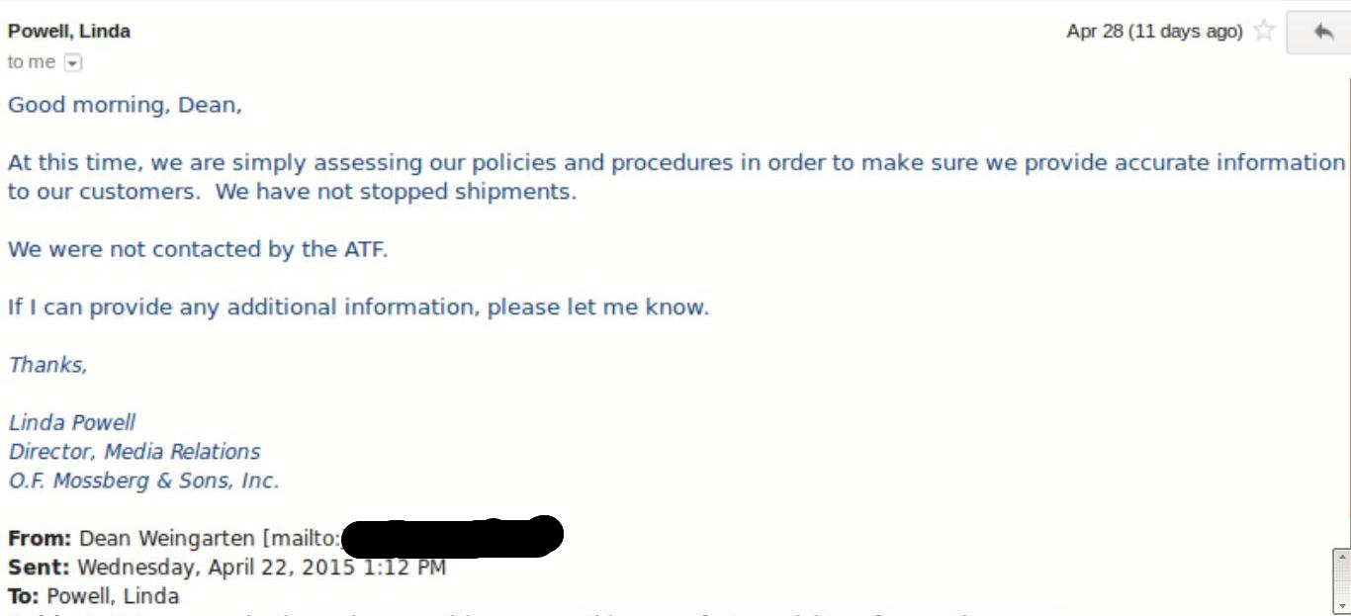1351x616 pixels.
Task: Click the 'Apr 28 (11 days ago)' timestamp
Action: click(x=1154, y=31)
